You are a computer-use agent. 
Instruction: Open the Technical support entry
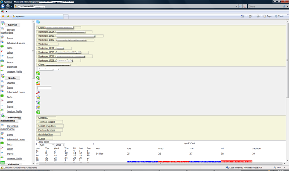49,122
